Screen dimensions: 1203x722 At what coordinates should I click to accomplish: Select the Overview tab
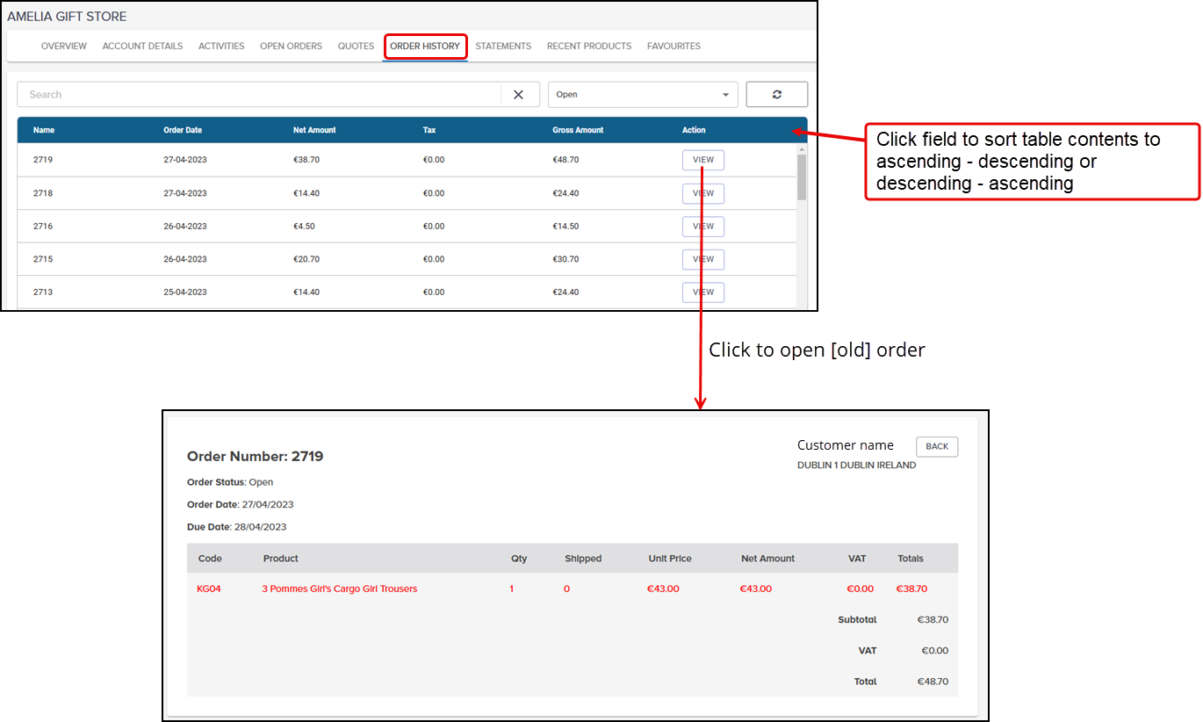tap(63, 46)
